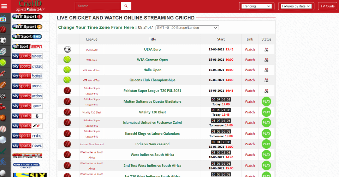
Task: Open Sky Sports Action channel
Action: tap(27, 96)
